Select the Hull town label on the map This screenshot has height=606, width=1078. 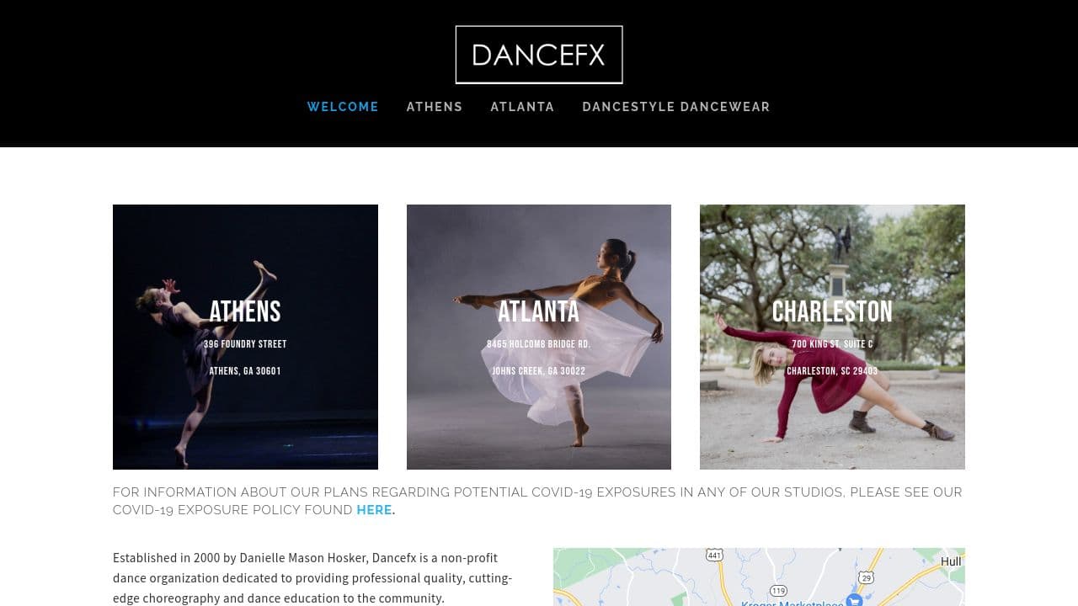[951, 561]
